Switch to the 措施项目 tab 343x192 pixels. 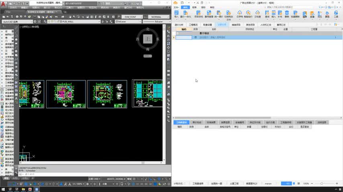(236, 25)
